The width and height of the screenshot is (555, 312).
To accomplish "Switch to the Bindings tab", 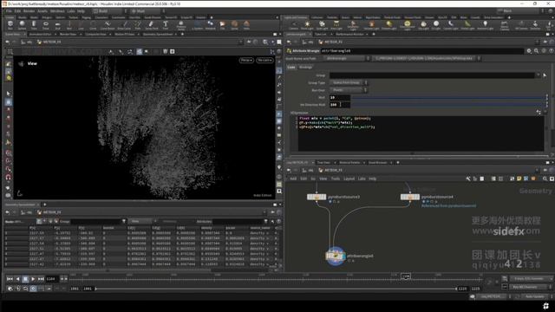I will click(x=305, y=68).
